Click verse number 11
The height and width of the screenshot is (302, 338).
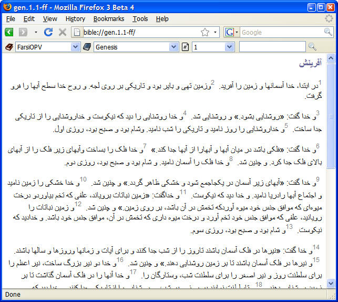pos(183,192)
